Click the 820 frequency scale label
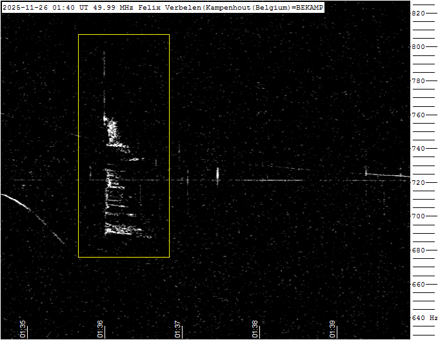This screenshot has height=340, width=438. tap(418, 13)
